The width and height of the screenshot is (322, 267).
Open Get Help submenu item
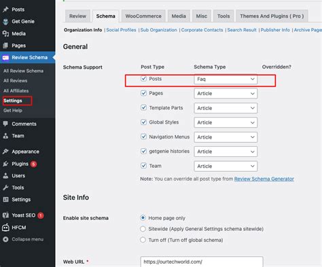tap(13, 111)
